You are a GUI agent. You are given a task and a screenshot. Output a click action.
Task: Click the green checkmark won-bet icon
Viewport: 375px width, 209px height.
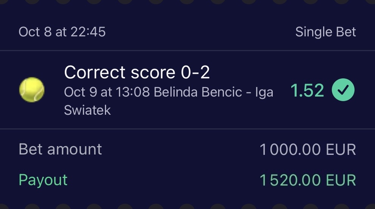(x=343, y=90)
